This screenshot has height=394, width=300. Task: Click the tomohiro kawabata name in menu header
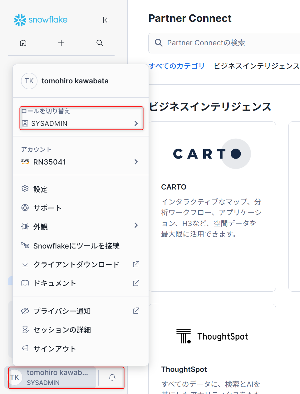75,81
